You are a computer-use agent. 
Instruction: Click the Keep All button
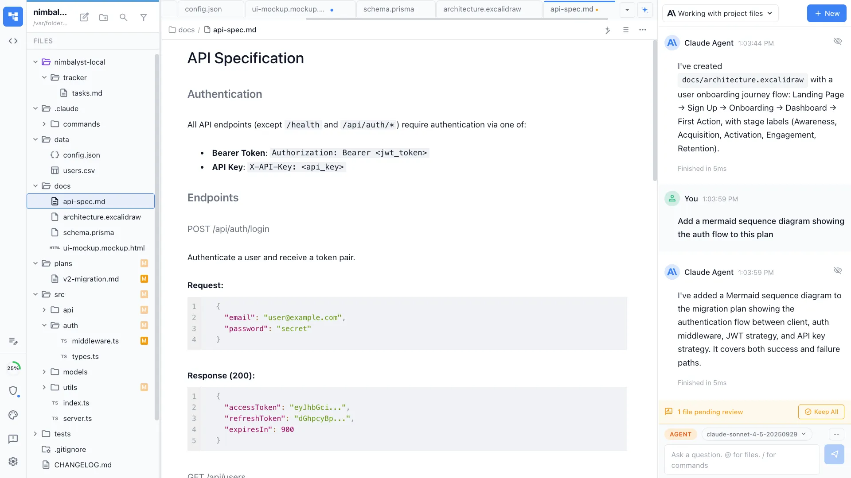point(821,412)
